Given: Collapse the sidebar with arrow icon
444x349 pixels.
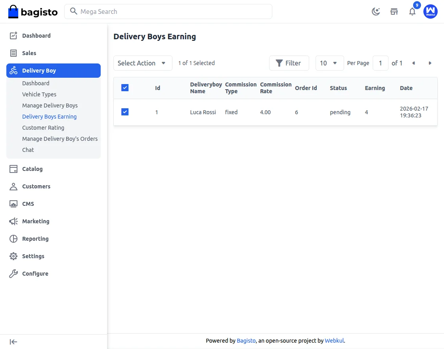Looking at the screenshot, I should [13, 342].
